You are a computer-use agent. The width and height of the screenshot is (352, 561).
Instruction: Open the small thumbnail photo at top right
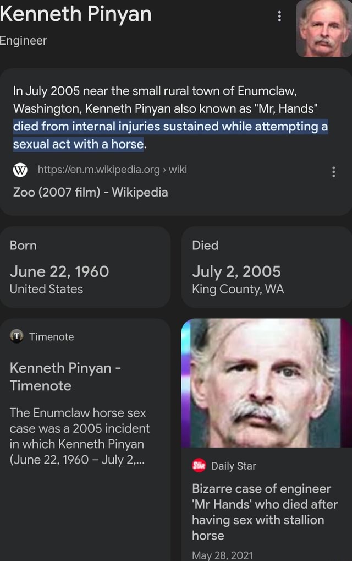point(324,29)
